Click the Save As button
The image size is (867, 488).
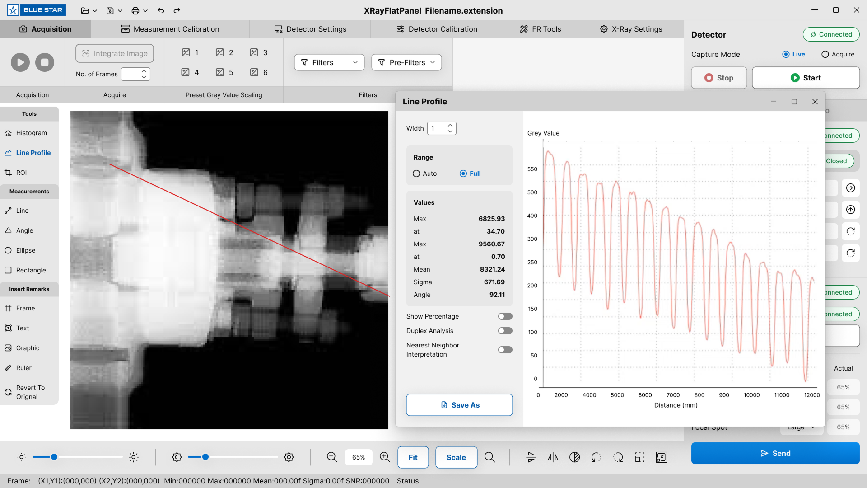(459, 405)
